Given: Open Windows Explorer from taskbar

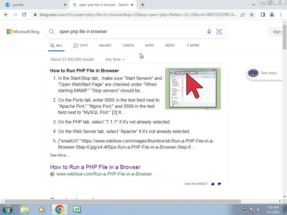Looking at the screenshot, I should click(25, 209).
